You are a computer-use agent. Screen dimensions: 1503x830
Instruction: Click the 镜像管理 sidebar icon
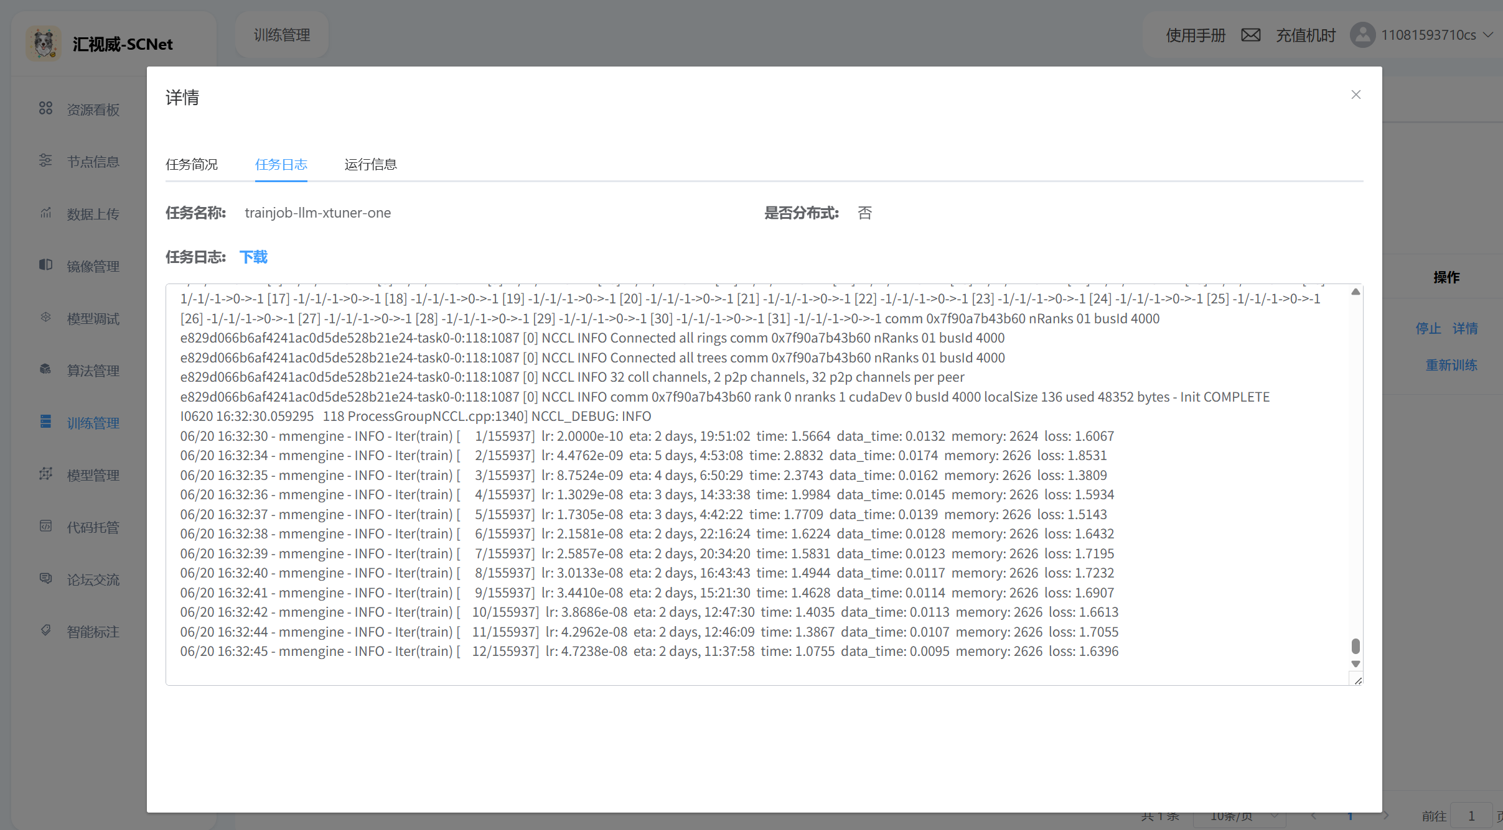(x=45, y=265)
